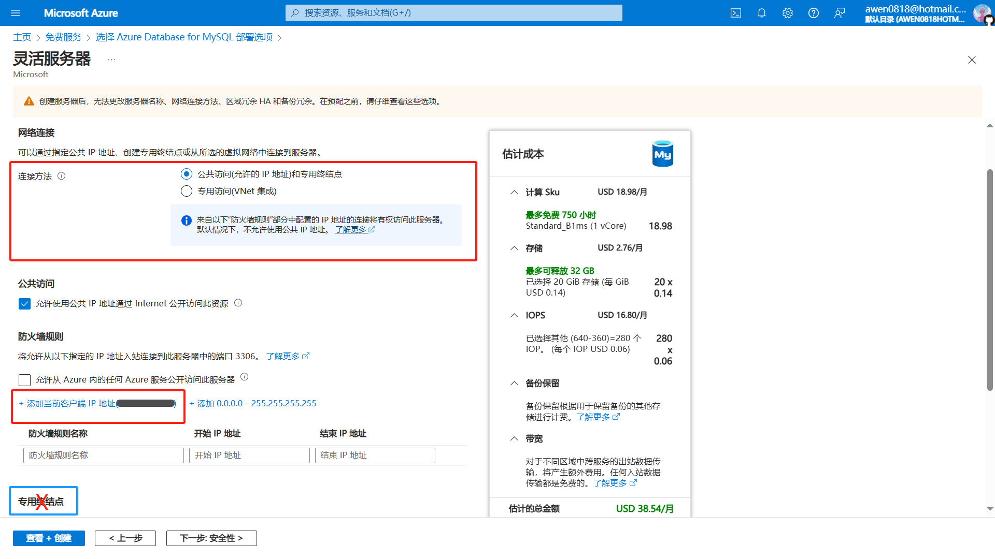Click info icon beside public access checkbox
Viewport: 995px width, 559px height.
coord(238,303)
